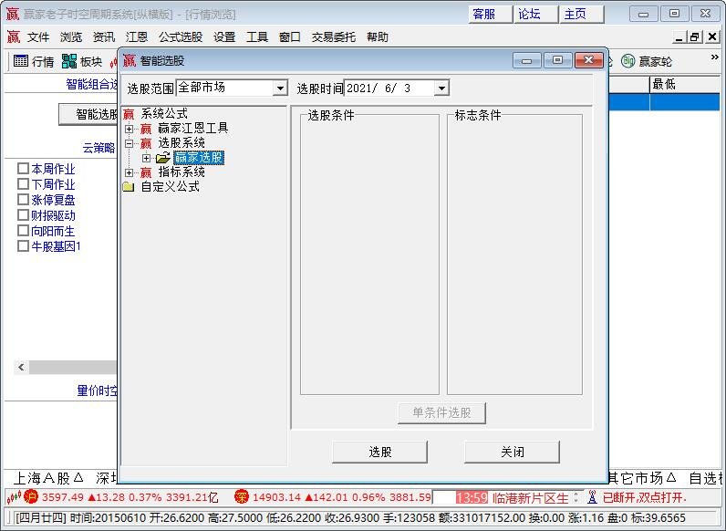Click the left panel horizontal scrollbar track
This screenshot has height=531, width=726.
pos(73,368)
